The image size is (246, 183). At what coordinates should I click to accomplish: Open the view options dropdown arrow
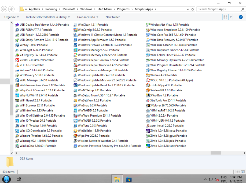click(231, 17)
